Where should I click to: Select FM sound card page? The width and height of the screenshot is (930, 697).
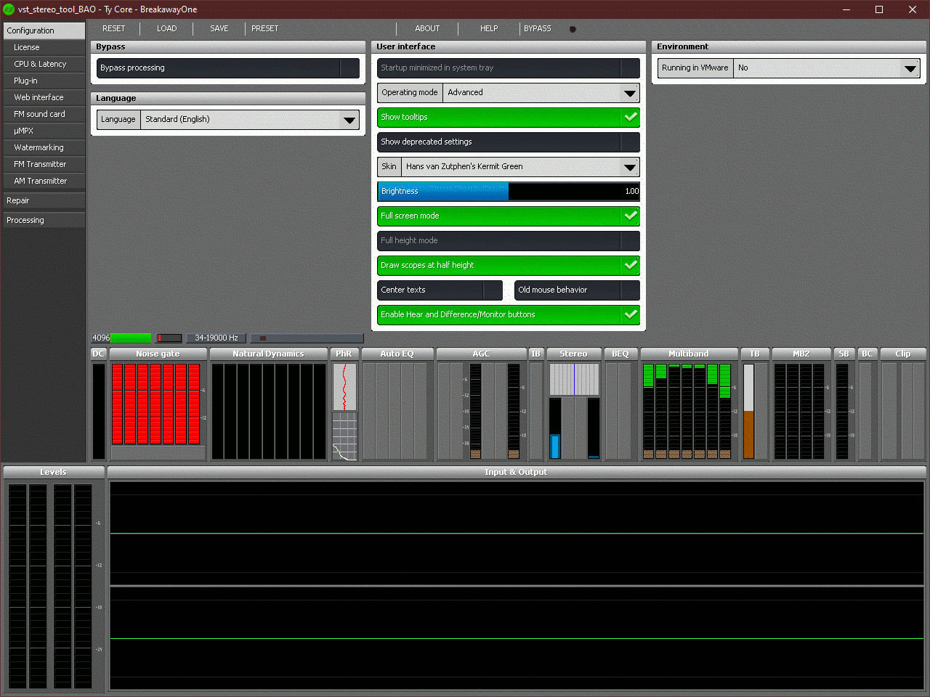point(44,114)
